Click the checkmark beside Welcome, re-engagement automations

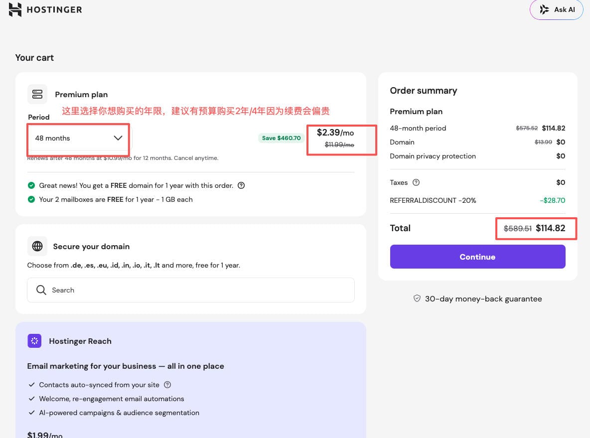31,399
